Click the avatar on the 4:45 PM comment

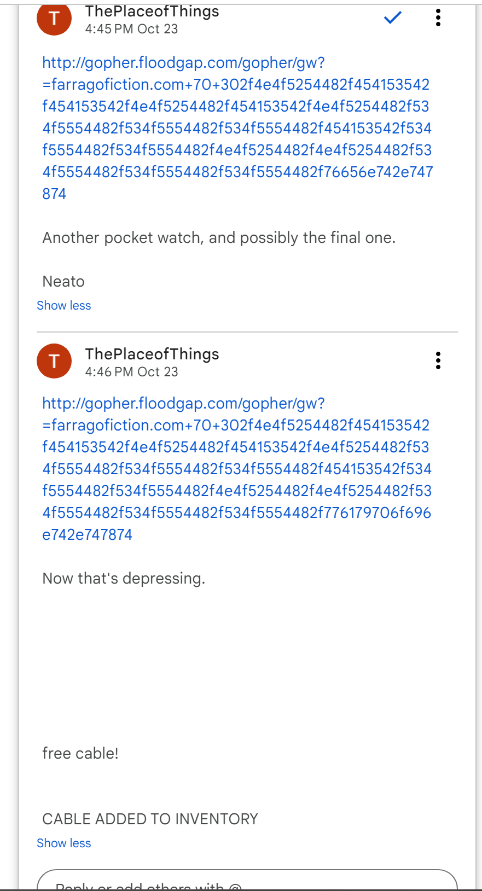pos(54,19)
